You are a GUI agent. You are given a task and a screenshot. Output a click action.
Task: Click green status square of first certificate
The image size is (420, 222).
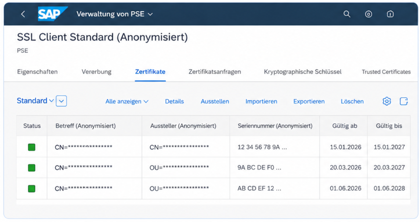32,147
